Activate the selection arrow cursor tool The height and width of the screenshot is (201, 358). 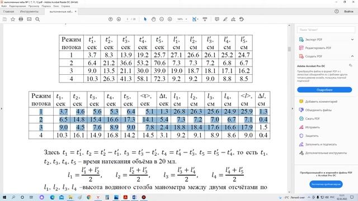pyautogui.click(x=145, y=20)
